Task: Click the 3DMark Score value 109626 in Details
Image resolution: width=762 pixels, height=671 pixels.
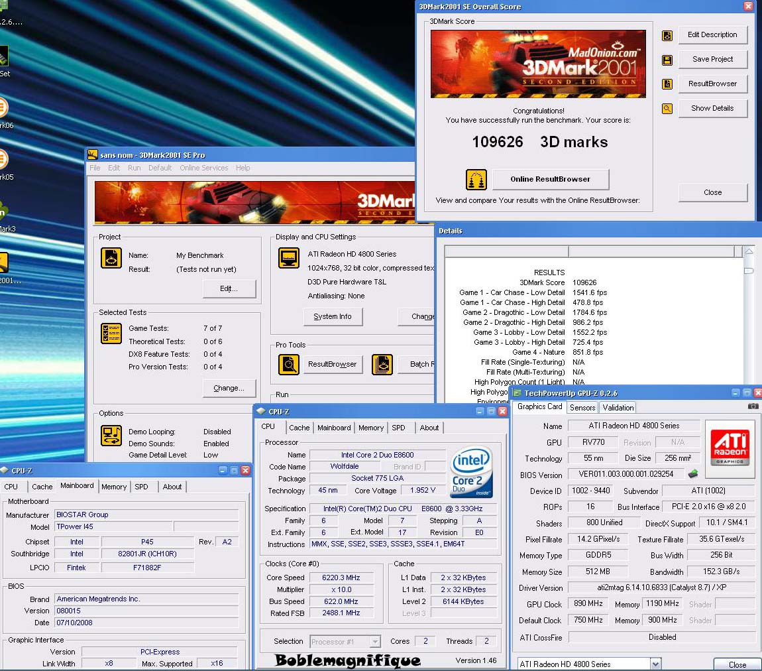Action: click(584, 282)
